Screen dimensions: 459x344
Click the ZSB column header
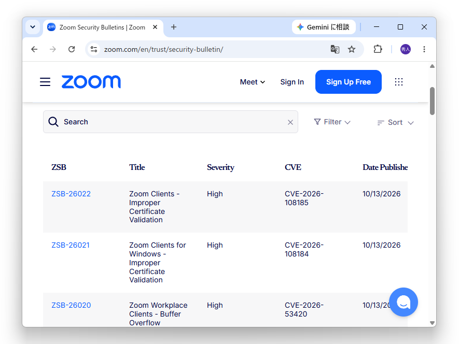(x=59, y=167)
